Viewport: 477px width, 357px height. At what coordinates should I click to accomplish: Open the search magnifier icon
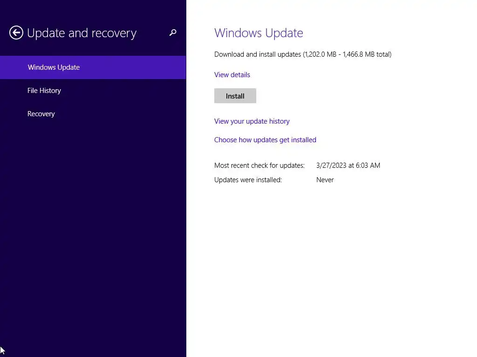(173, 33)
